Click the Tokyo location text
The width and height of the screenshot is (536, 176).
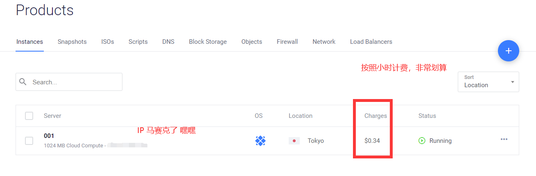pyautogui.click(x=316, y=141)
